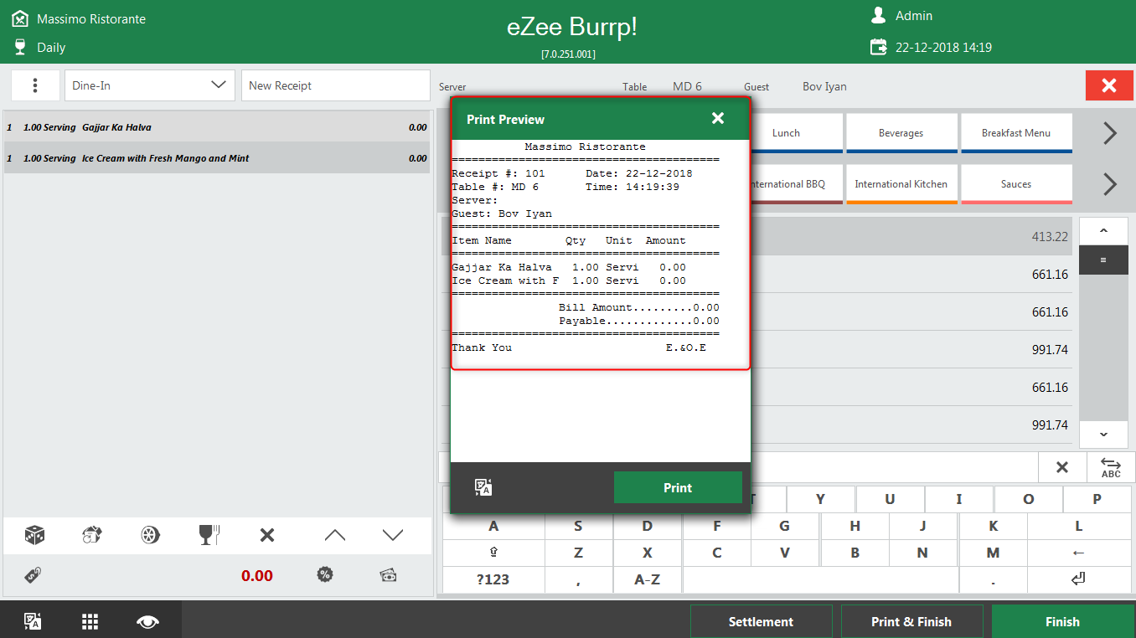Show more categories with top right chevron

(1110, 133)
